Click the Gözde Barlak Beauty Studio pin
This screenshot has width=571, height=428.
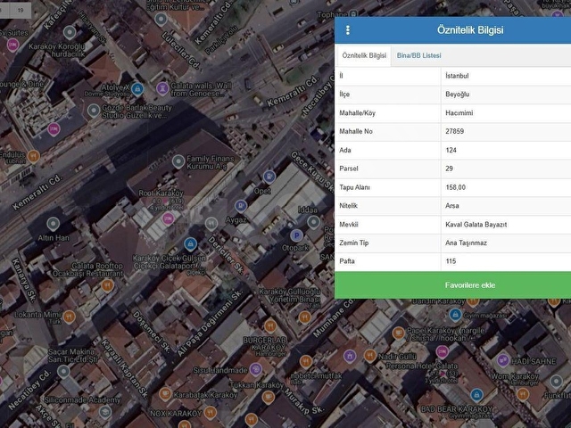[94, 111]
